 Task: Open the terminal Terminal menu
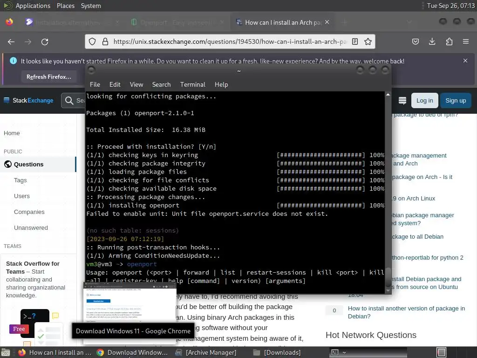192,85
